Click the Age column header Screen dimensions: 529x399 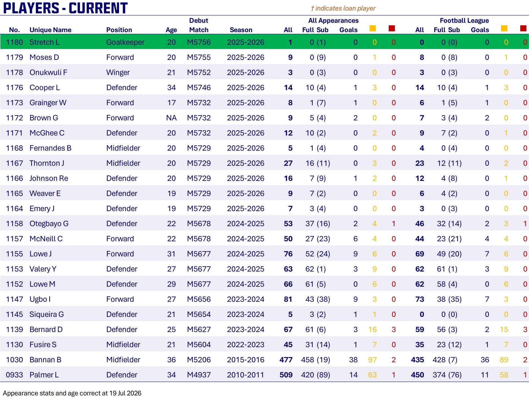pos(171,30)
